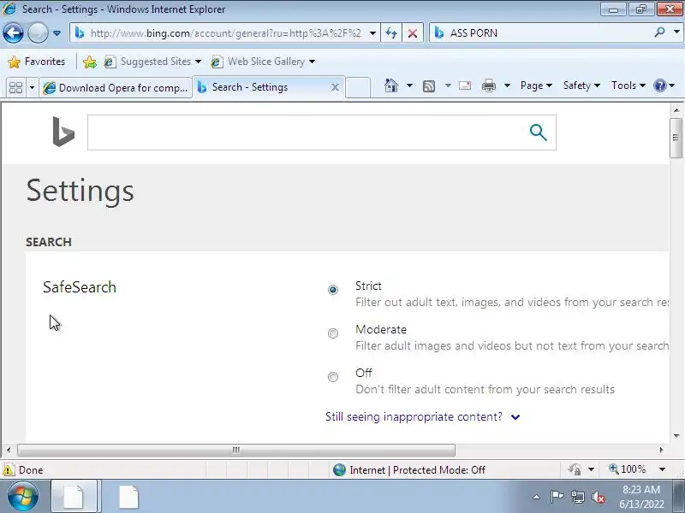This screenshot has width=685, height=513.
Task: Click the Action Center flag icon
Action: pos(557,497)
